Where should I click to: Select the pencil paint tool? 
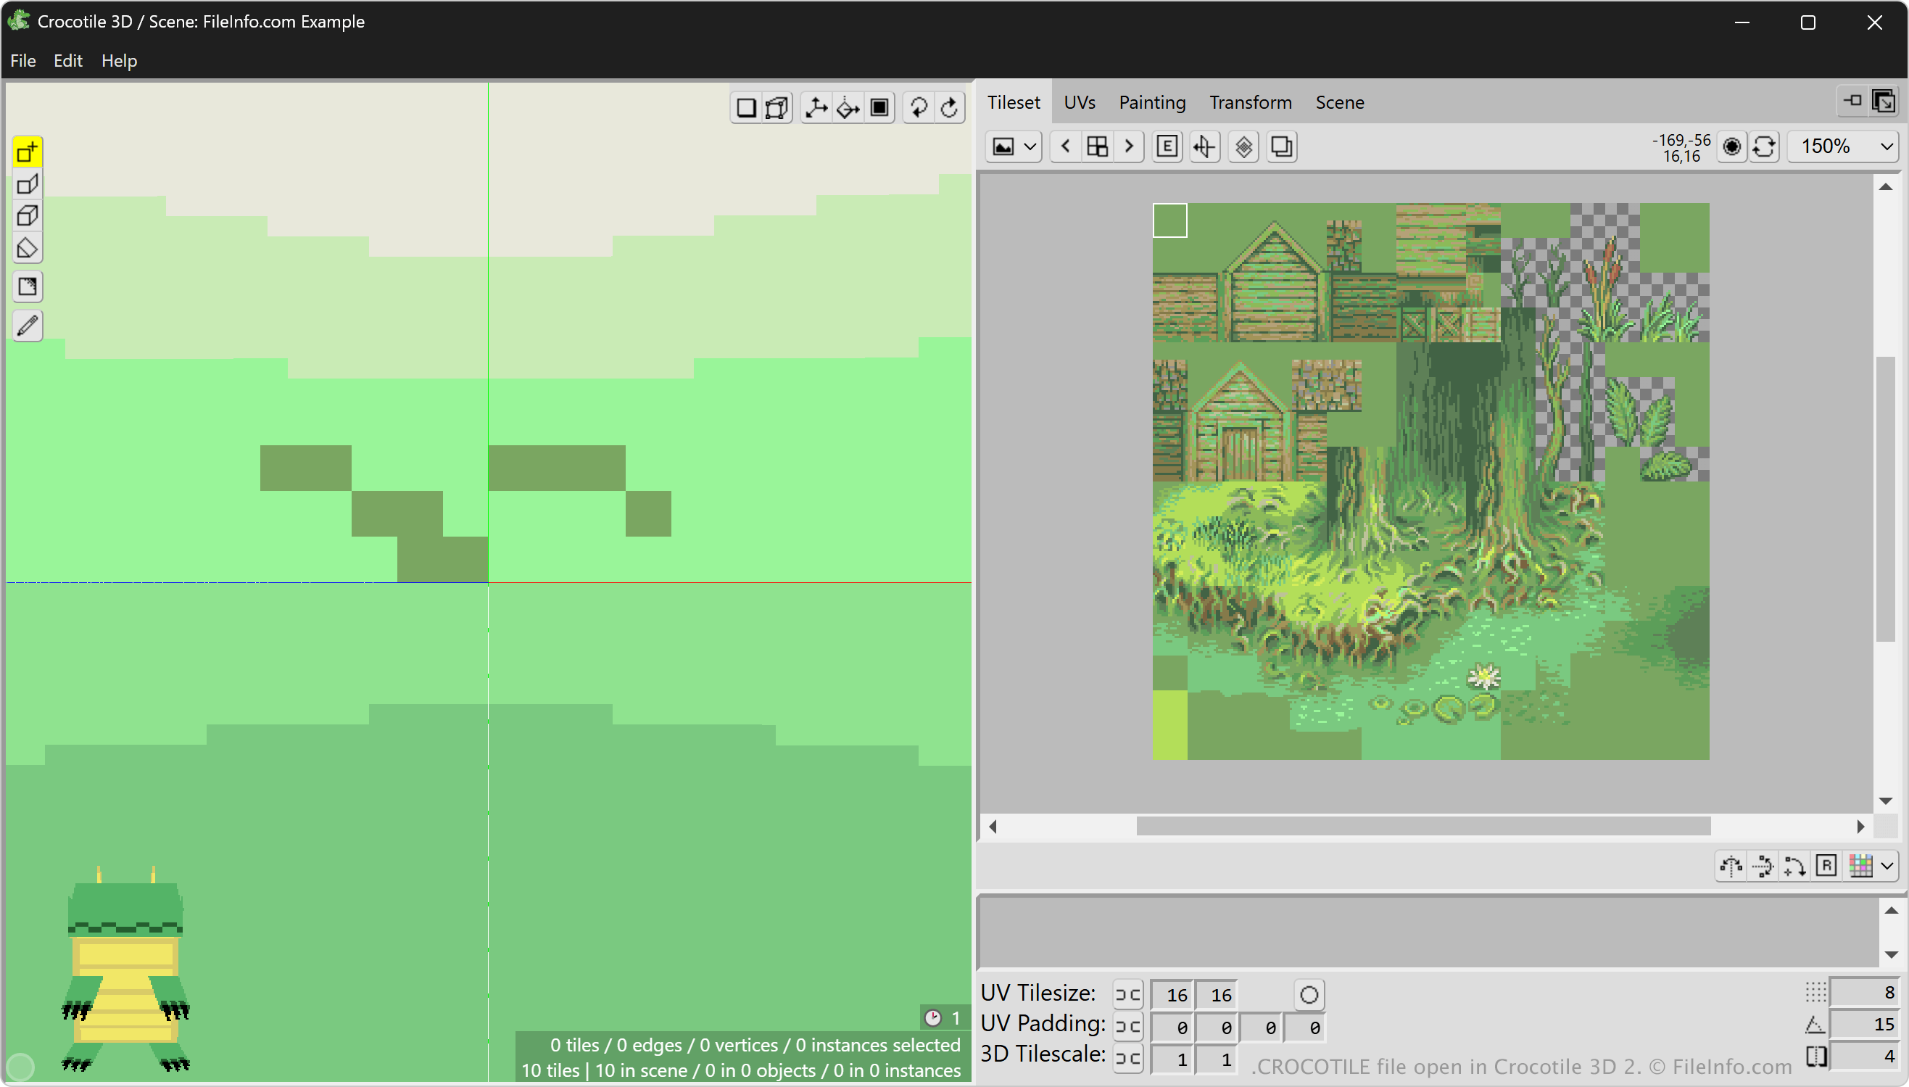click(28, 326)
